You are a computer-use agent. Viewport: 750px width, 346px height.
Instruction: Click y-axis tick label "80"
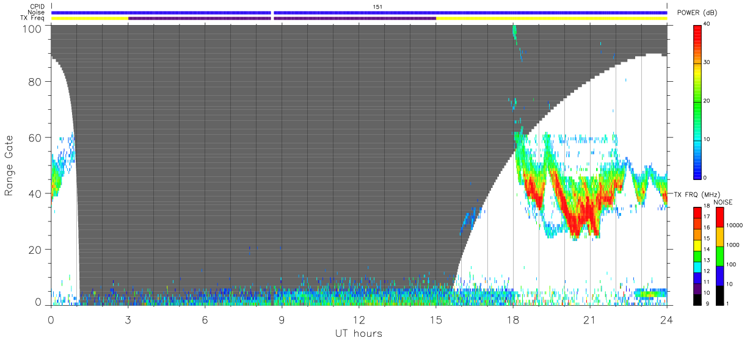coord(36,82)
